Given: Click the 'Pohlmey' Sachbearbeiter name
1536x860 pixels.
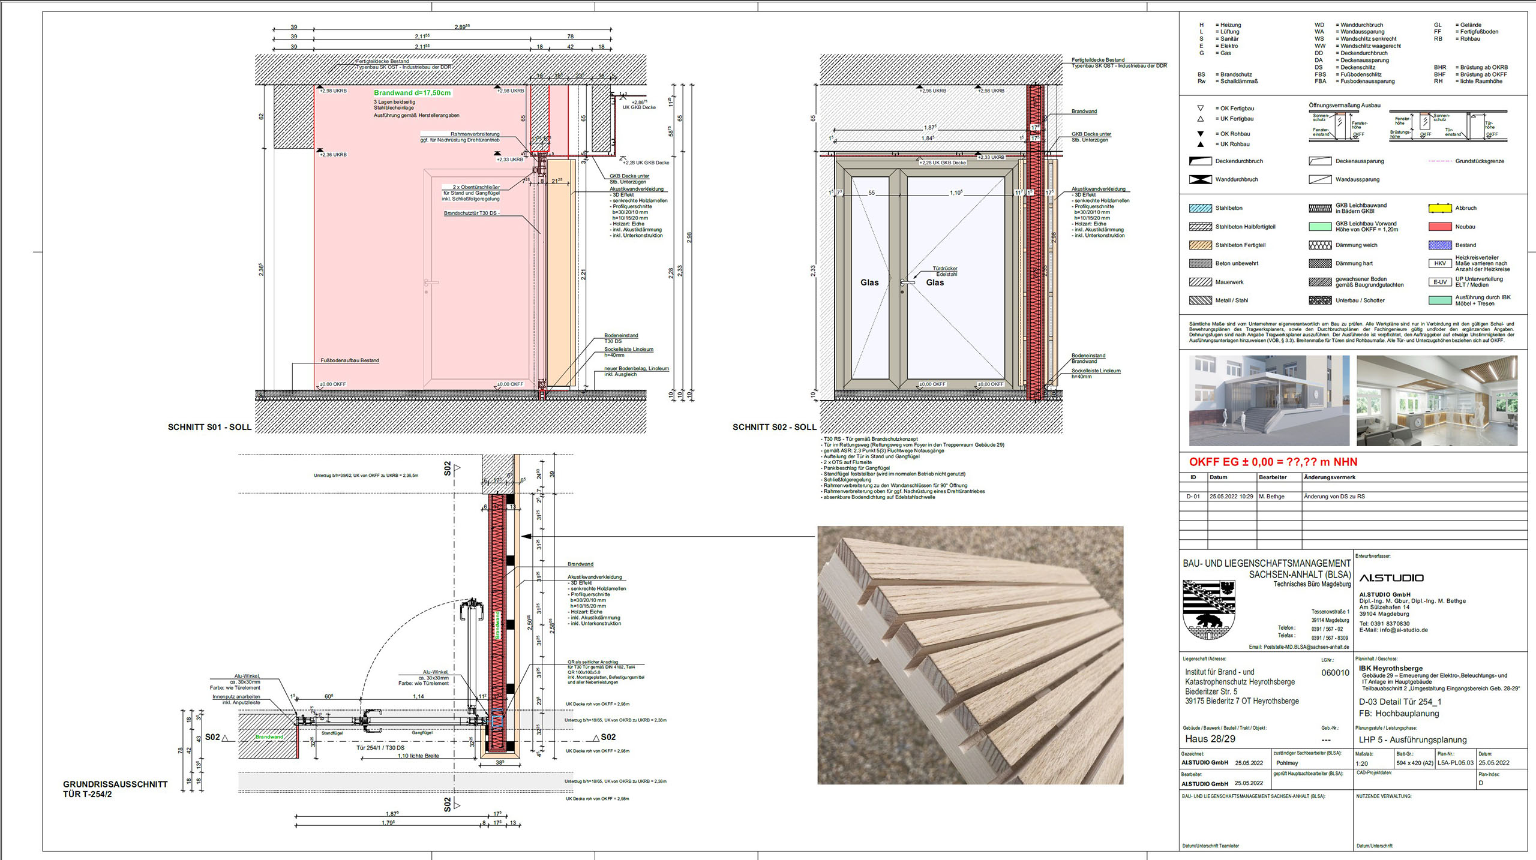Looking at the screenshot, I should tap(1287, 763).
